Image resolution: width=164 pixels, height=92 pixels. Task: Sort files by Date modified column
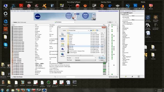pyautogui.click(x=95, y=33)
